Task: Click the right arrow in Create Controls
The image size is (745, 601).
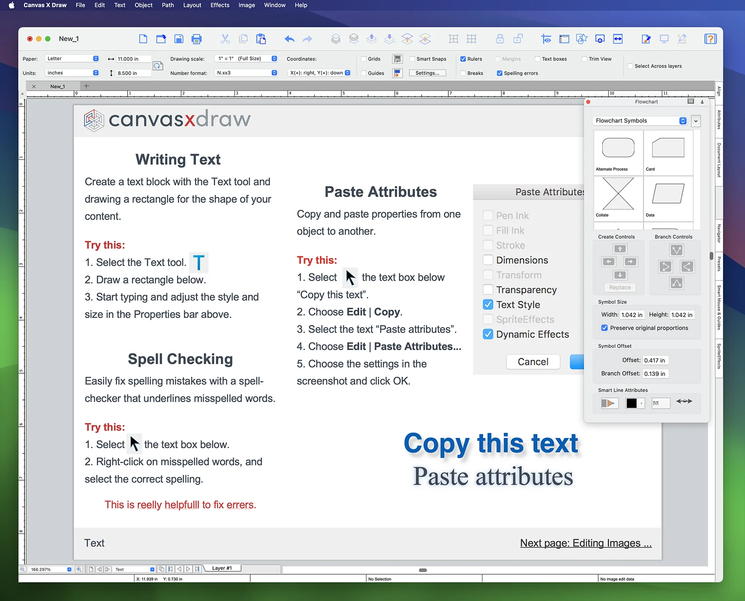Action: pyautogui.click(x=630, y=262)
